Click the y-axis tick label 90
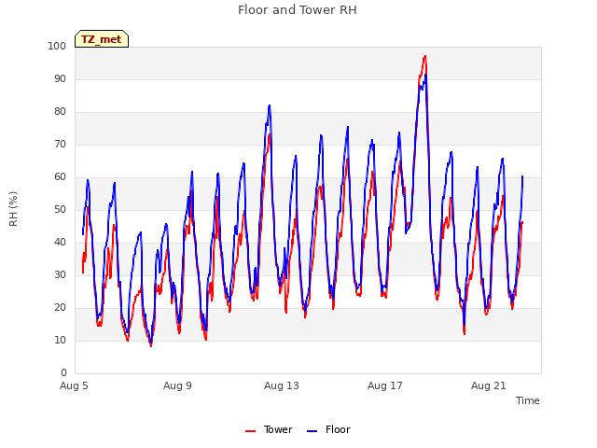Screen dimensions: 597x448 60,78
